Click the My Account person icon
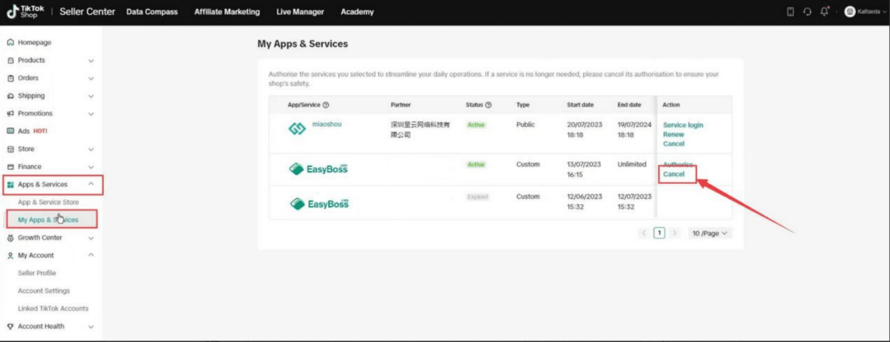The width and height of the screenshot is (890, 342). tap(10, 255)
